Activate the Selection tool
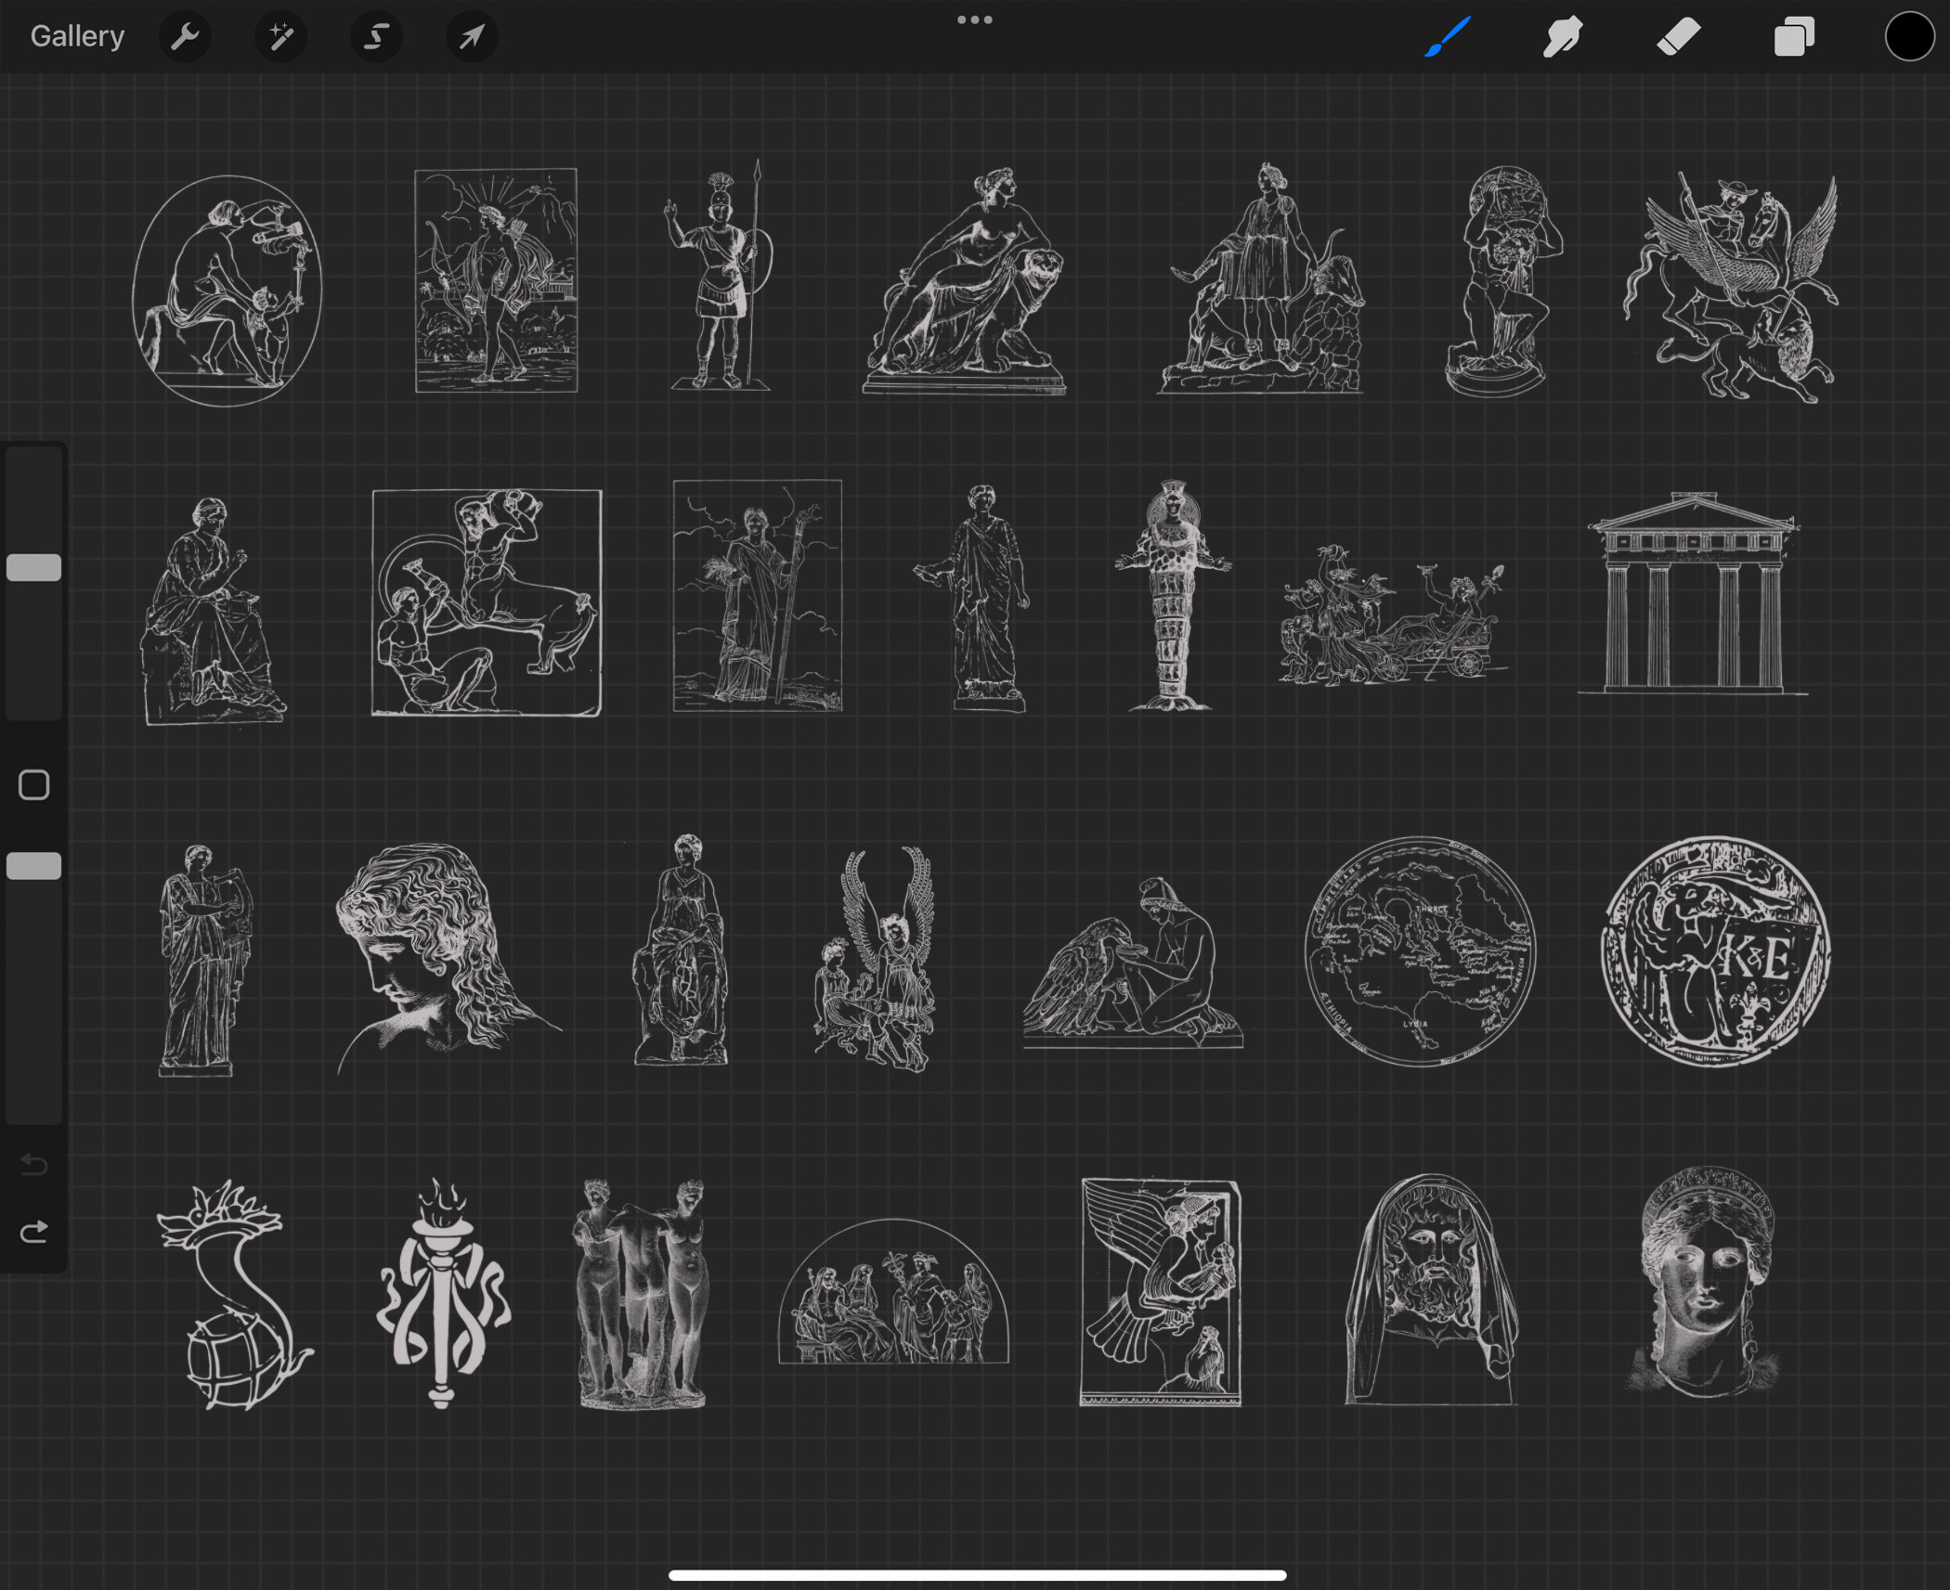1950x1590 pixels. (x=376, y=37)
